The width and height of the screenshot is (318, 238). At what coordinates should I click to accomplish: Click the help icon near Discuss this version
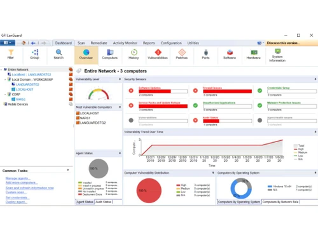(259, 43)
